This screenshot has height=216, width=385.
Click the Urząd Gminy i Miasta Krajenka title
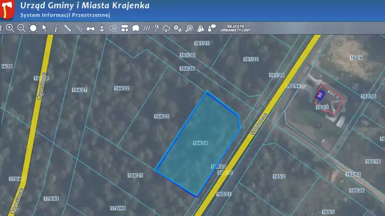point(85,6)
